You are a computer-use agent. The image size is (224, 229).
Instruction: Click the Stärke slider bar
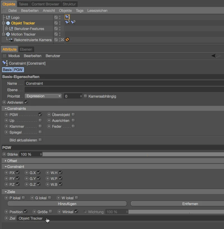pos(133,154)
